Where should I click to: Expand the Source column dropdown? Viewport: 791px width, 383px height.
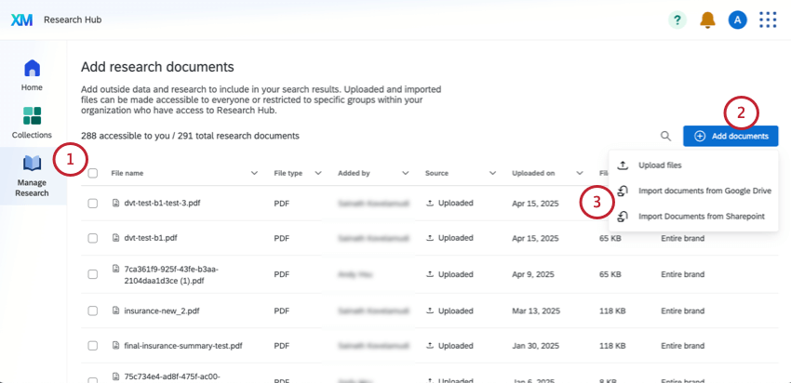point(490,173)
